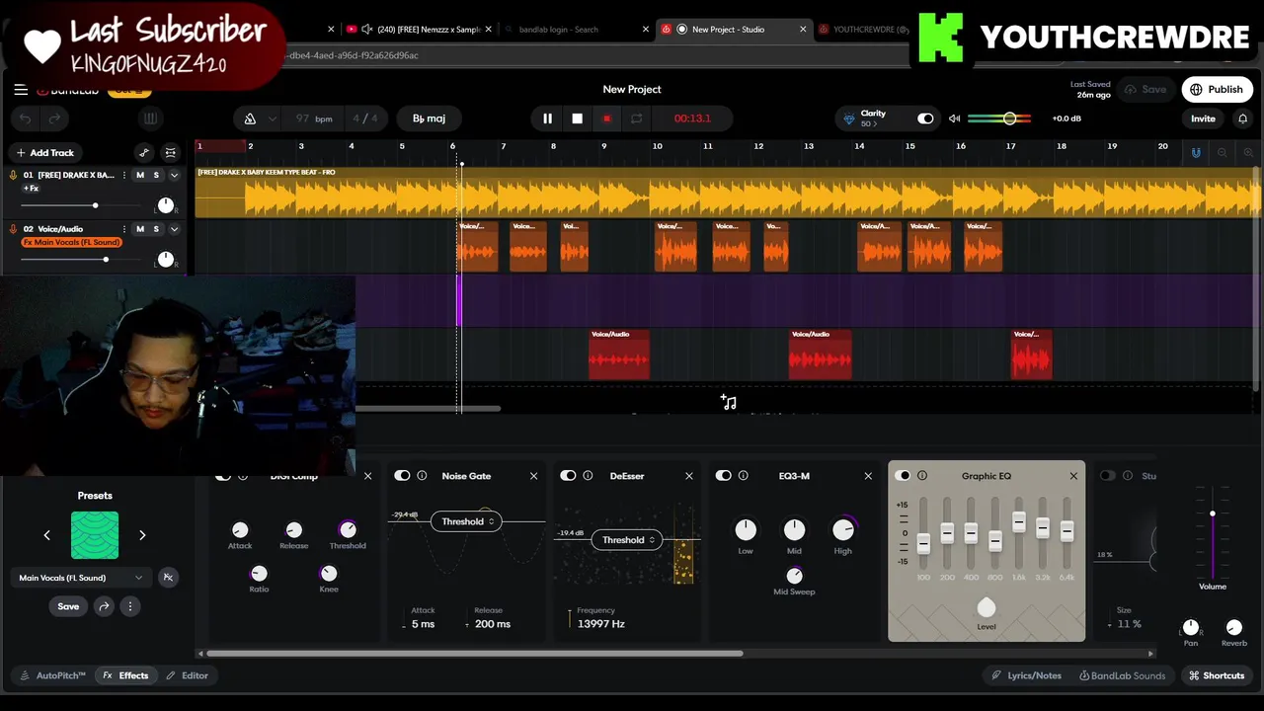Screen dimensions: 1264x711
Task: Remove the Noise Gate effect
Action: [534, 476]
